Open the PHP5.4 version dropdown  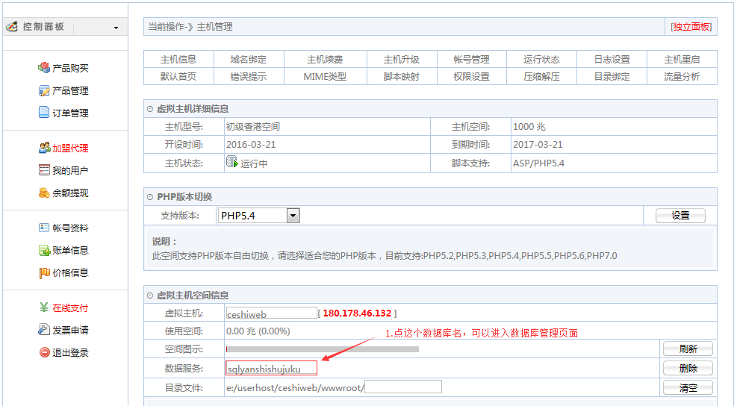coord(293,216)
